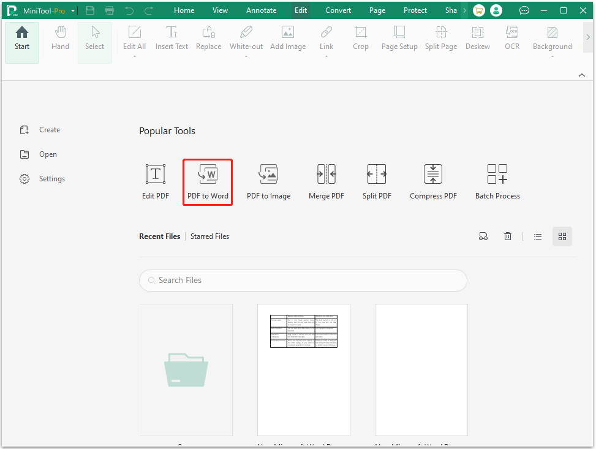The width and height of the screenshot is (596, 449).
Task: Launch the PDF to Image tool
Action: (268, 181)
